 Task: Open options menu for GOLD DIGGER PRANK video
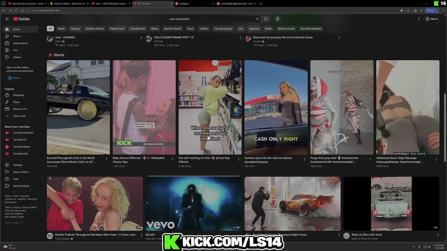[240, 37]
